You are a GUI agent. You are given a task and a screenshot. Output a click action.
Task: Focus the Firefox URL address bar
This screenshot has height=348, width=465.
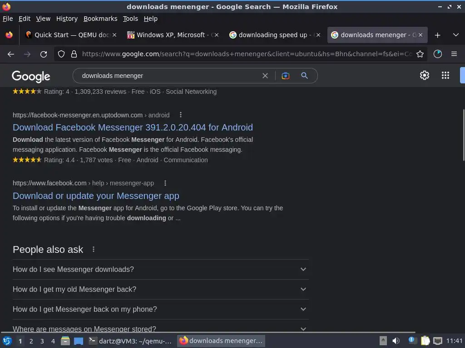point(247,54)
